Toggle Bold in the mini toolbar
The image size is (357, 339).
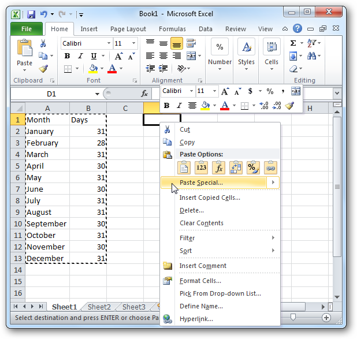click(166, 106)
